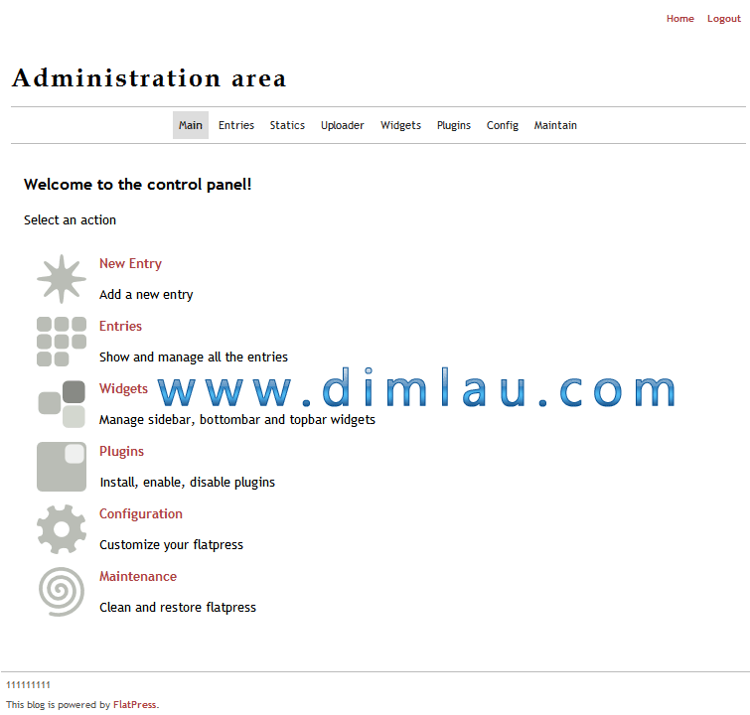
Task: Click the starburst New Entry icon
Action: 62,279
